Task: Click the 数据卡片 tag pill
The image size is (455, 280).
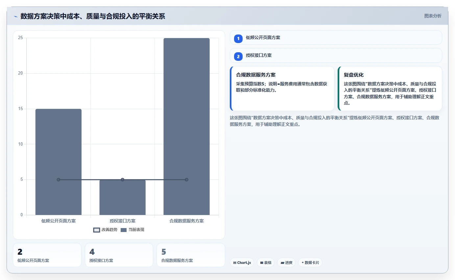Action: (310, 263)
